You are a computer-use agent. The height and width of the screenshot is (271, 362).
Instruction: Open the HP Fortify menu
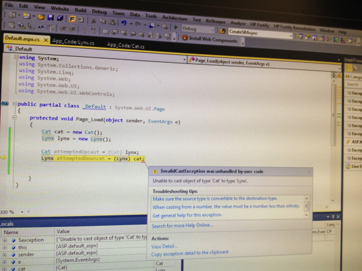coord(259,25)
